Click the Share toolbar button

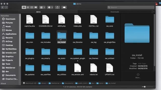[x=57, y=7]
